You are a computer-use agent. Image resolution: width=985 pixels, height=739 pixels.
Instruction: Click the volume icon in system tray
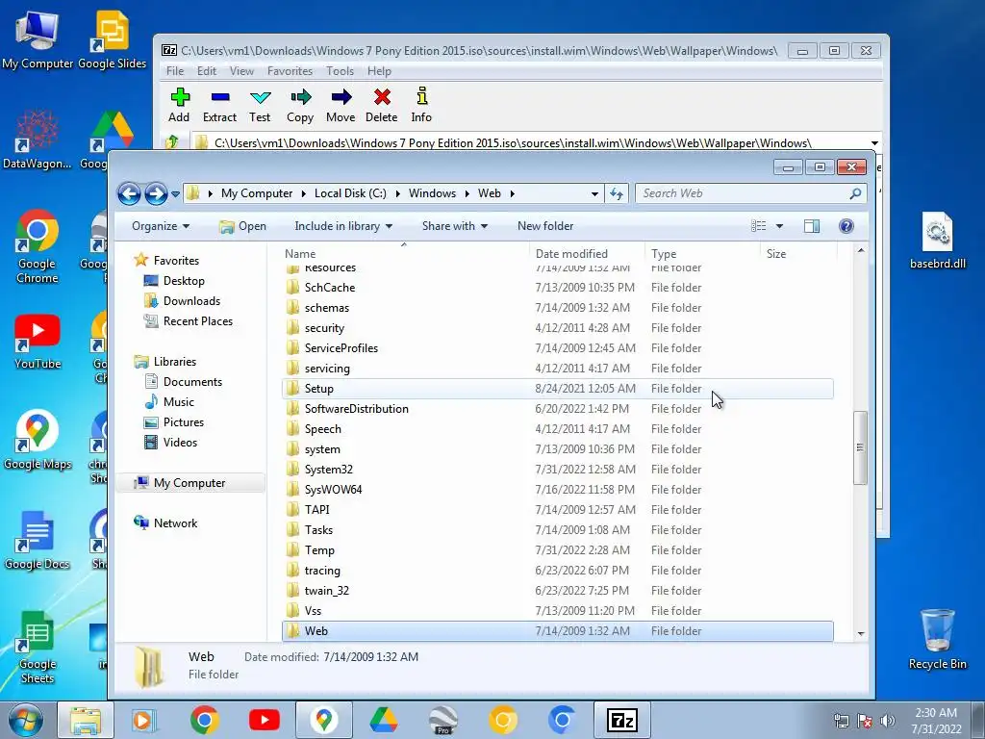887,721
